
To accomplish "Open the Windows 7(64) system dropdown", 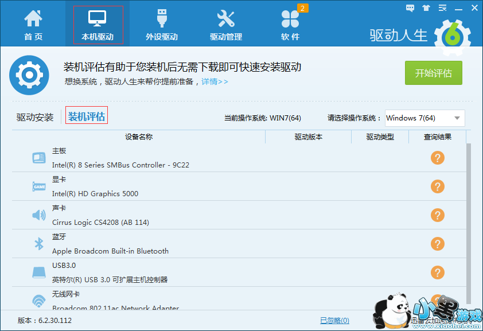I will click(425, 118).
